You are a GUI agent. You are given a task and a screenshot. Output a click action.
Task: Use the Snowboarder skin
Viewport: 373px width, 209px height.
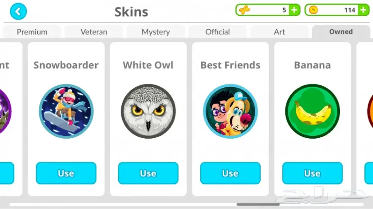(66, 173)
